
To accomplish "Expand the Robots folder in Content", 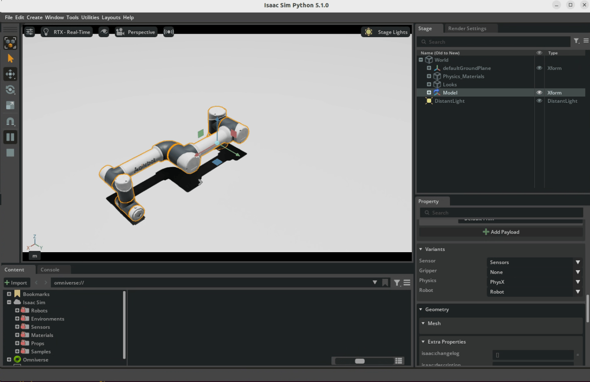I will coord(18,311).
